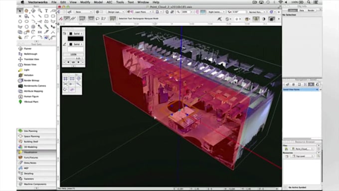Open the class None dropdown in view bar
Viewport: 339px width, 191px height.
point(83,12)
